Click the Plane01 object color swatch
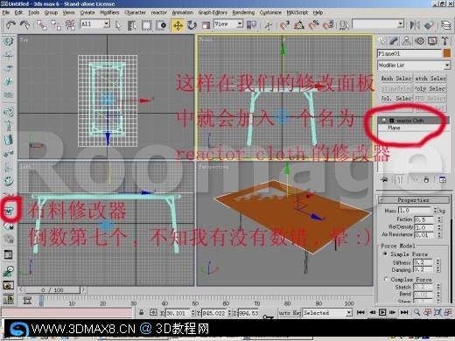 (447, 53)
